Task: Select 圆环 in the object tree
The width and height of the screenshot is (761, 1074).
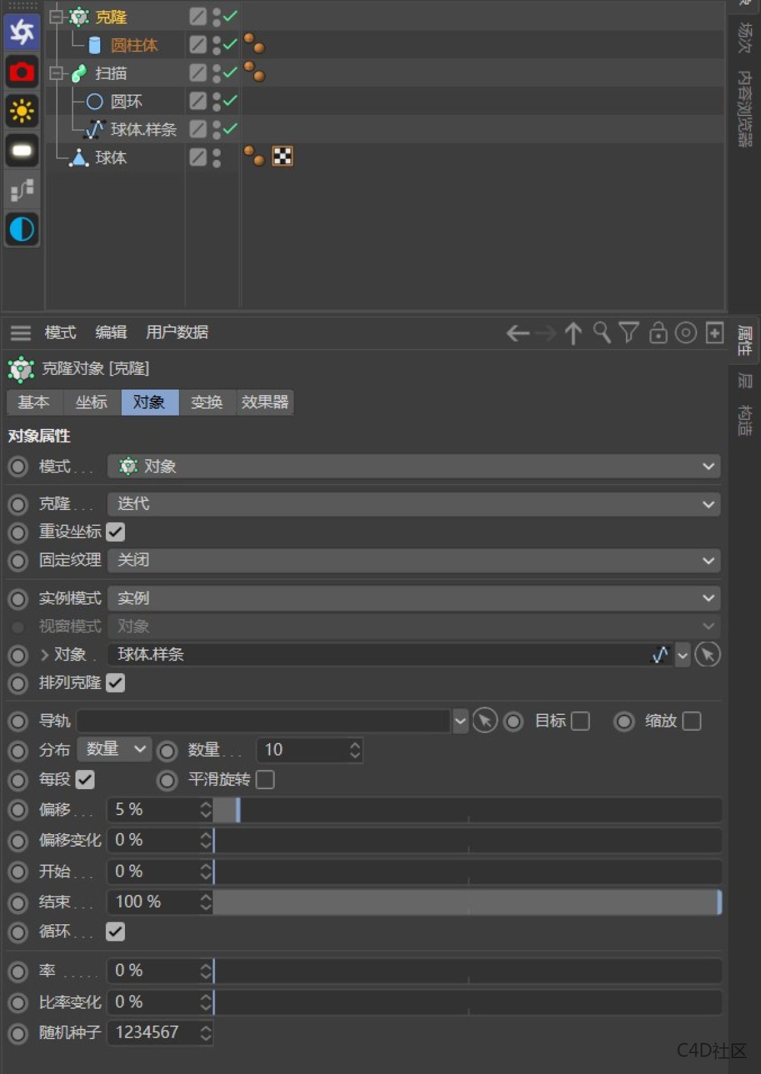Action: coord(126,102)
